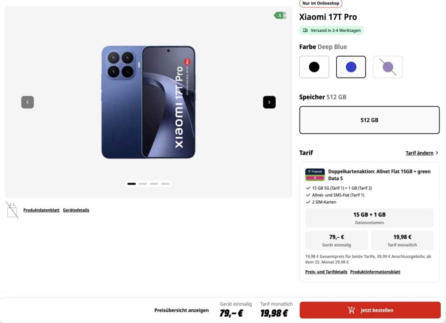The image size is (446, 323).
Task: Open the Produktdatenblatt link
Action: (41, 210)
